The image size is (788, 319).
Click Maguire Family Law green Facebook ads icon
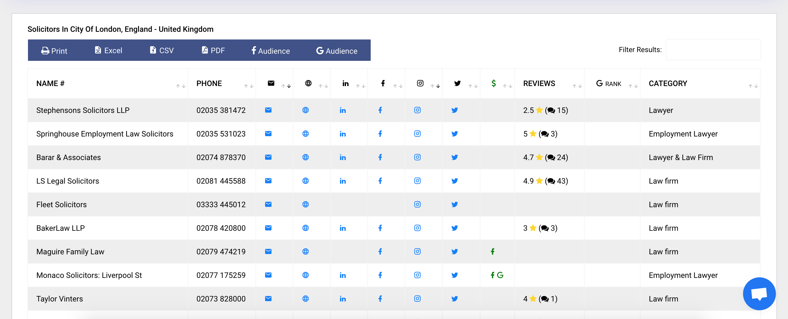click(x=492, y=251)
